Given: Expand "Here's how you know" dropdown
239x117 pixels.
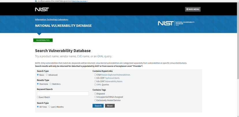Looking at the screenshot, I should 80,1.
